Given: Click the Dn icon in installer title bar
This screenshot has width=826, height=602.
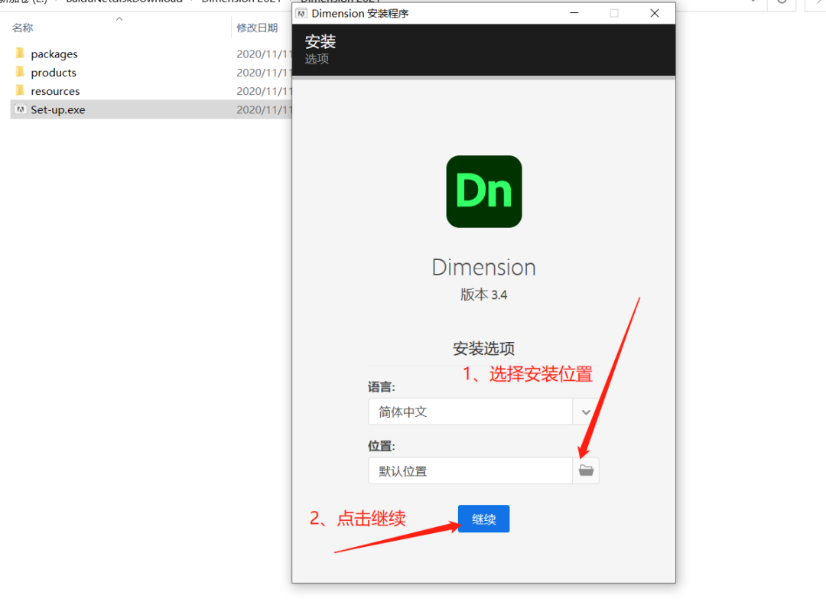Looking at the screenshot, I should [x=301, y=13].
